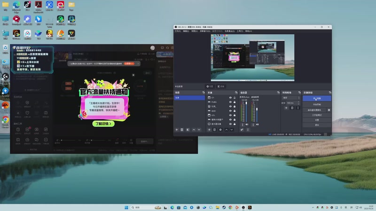Remove transition using Scene Transitions trash icon
This screenshot has height=211, width=376.
click(292, 108)
